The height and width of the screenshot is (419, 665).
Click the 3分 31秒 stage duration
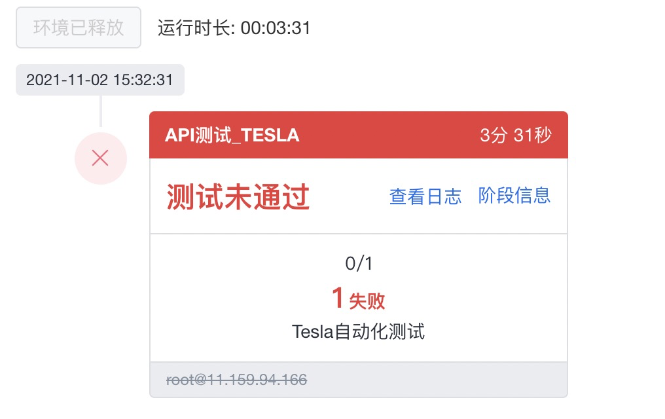[516, 136]
